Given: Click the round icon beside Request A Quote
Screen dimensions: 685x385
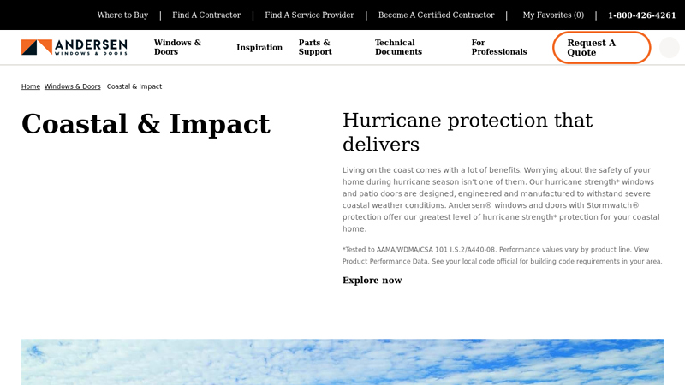Looking at the screenshot, I should coord(669,48).
